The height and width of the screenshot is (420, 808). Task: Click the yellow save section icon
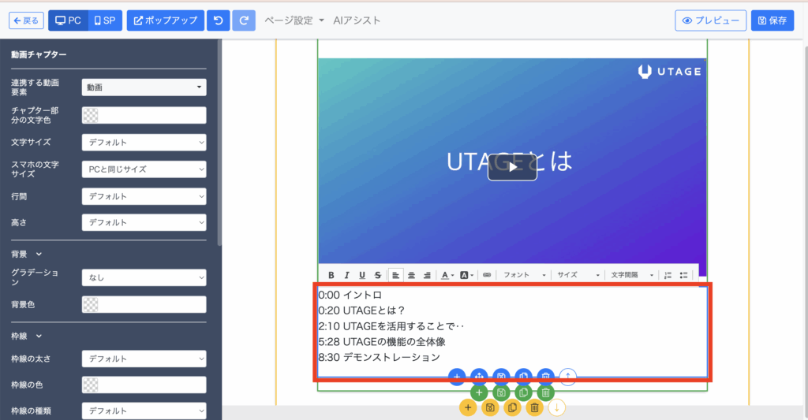tap(490, 408)
